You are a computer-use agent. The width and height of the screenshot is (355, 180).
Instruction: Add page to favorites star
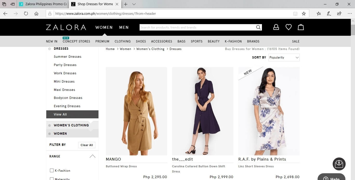pos(304,13)
